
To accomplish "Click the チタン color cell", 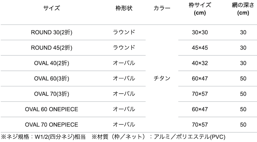I will click(162, 79).
